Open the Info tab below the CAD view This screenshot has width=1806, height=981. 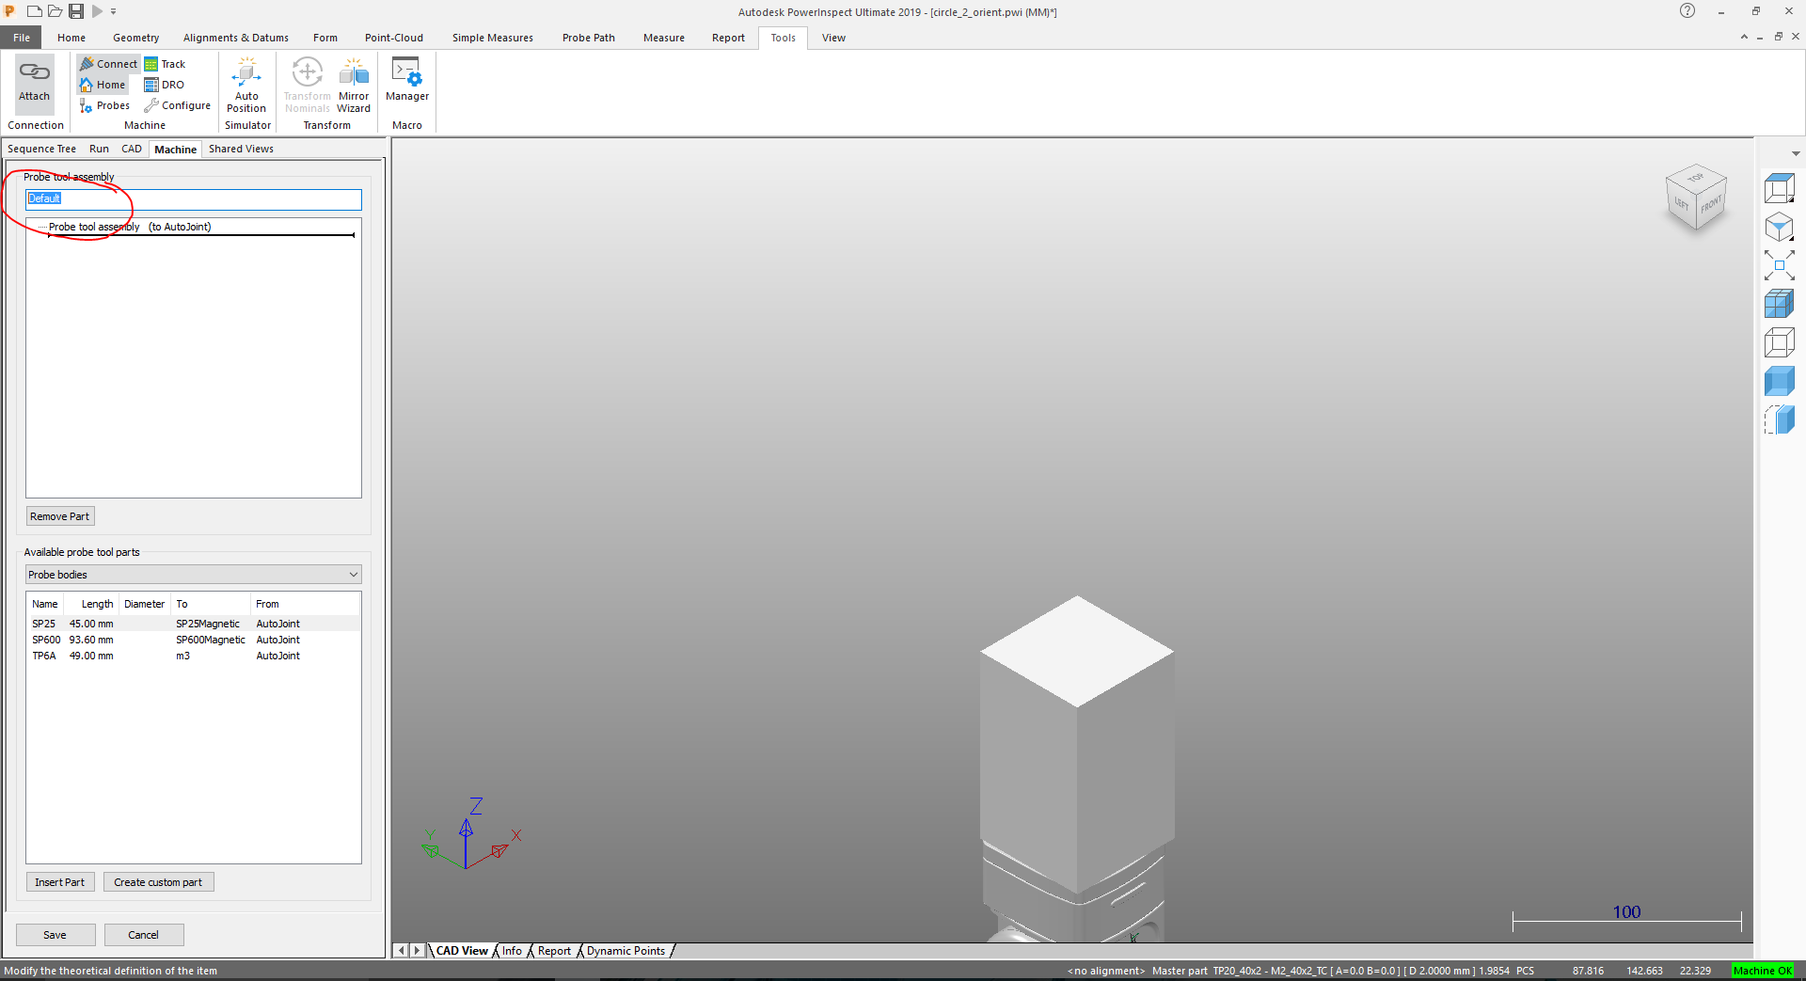512,951
